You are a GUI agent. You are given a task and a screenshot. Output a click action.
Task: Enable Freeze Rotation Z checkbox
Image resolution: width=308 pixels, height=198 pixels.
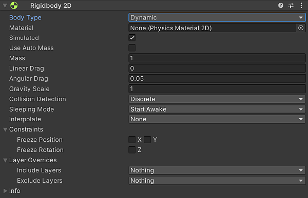132,150
